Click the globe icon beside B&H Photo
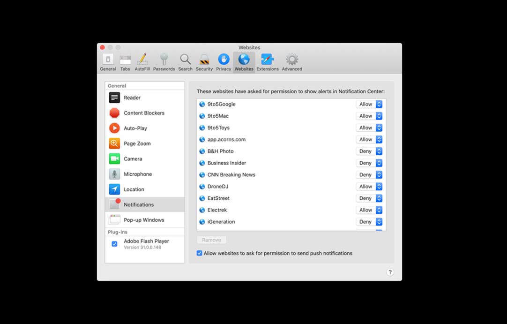 (x=202, y=151)
